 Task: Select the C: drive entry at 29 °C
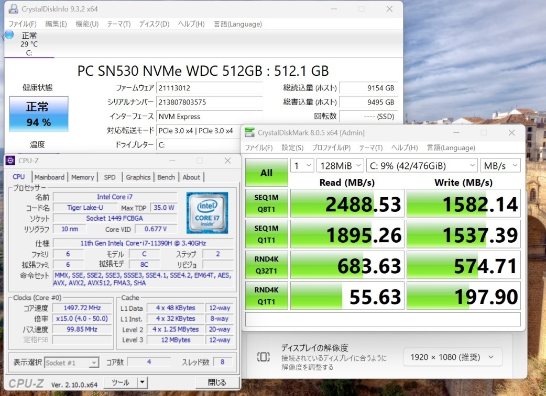[x=29, y=44]
